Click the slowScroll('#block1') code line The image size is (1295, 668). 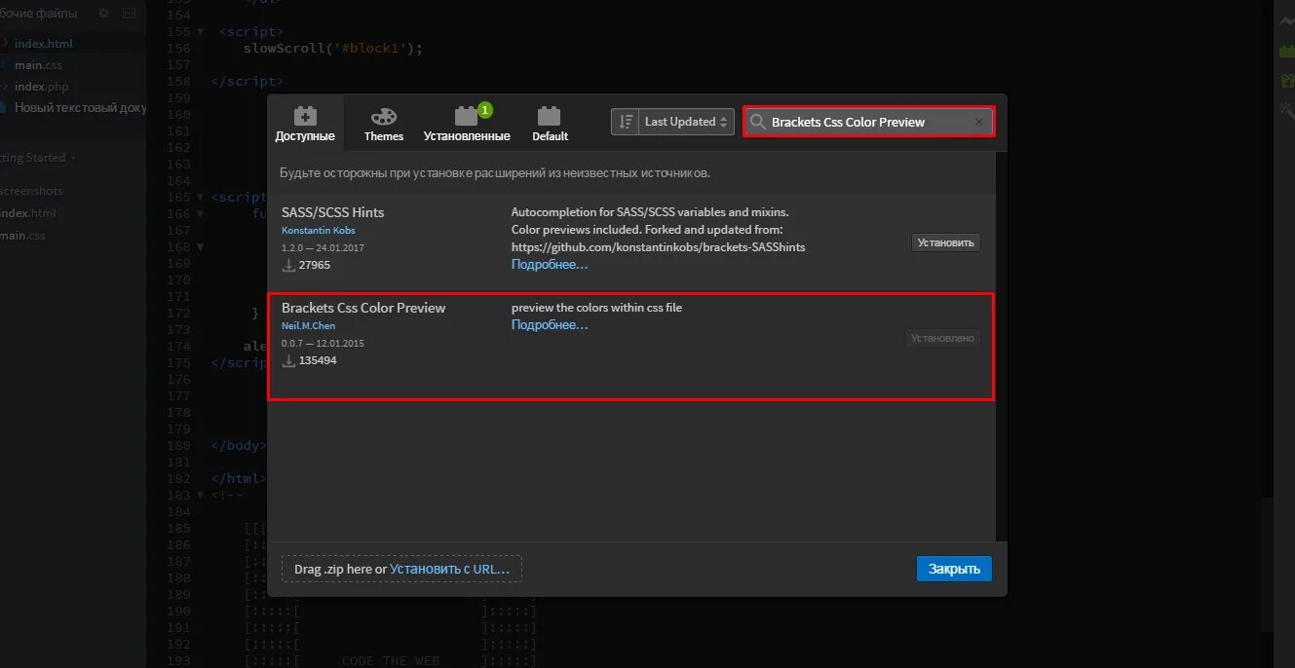click(333, 48)
